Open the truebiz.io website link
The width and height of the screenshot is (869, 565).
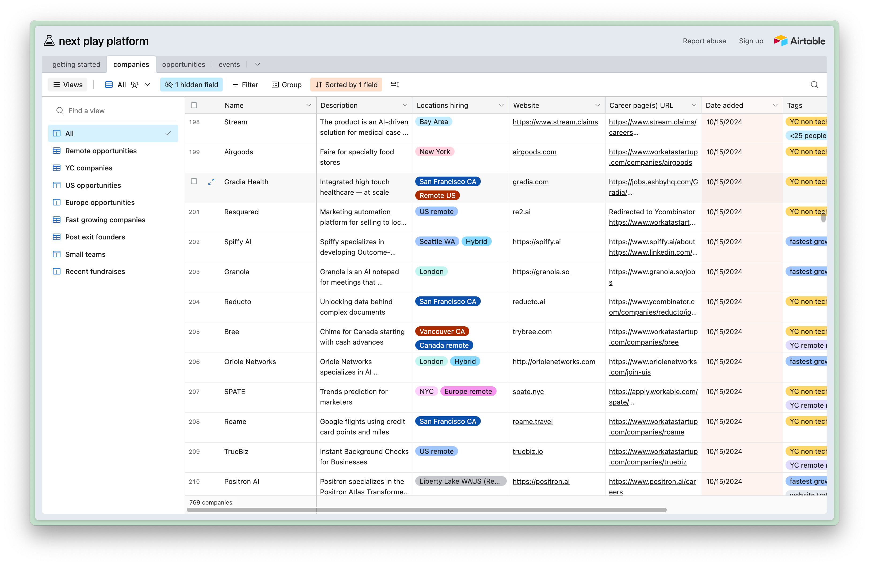528,452
